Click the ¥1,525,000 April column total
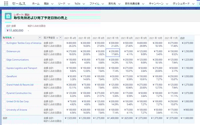This screenshot has height=125, width=200. click(x=70, y=118)
